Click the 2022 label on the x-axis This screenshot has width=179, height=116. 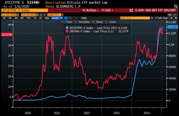pos(87,113)
